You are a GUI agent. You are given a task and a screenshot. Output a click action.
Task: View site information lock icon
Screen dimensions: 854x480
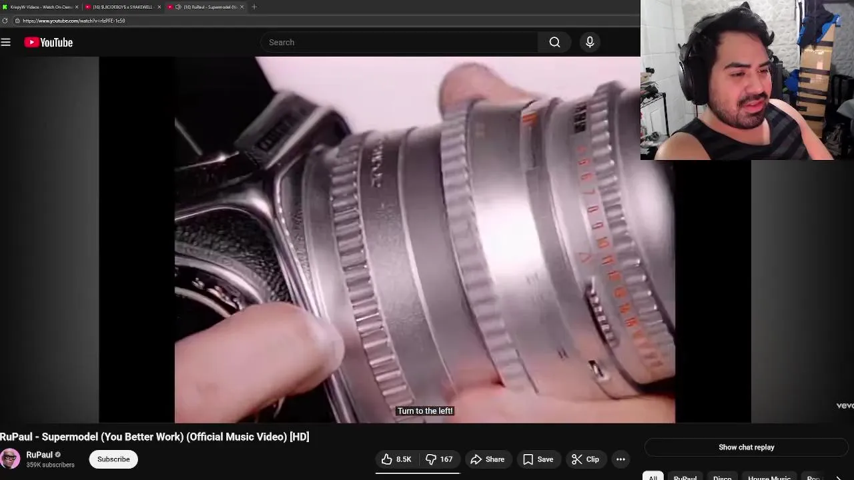17,21
